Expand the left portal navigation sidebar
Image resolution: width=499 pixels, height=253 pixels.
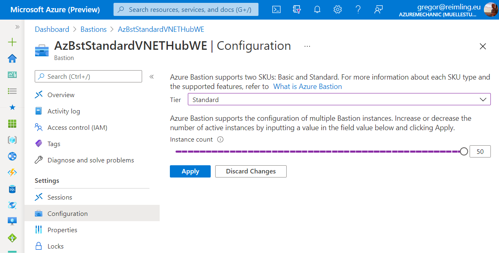click(x=17, y=27)
